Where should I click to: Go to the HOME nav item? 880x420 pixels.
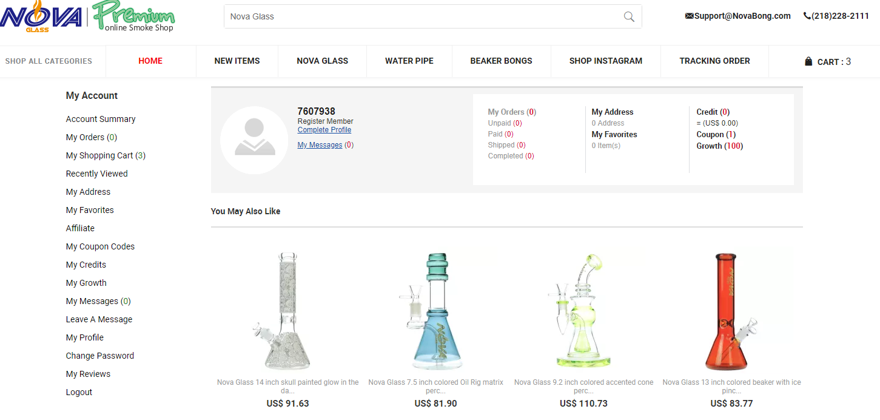coord(150,61)
